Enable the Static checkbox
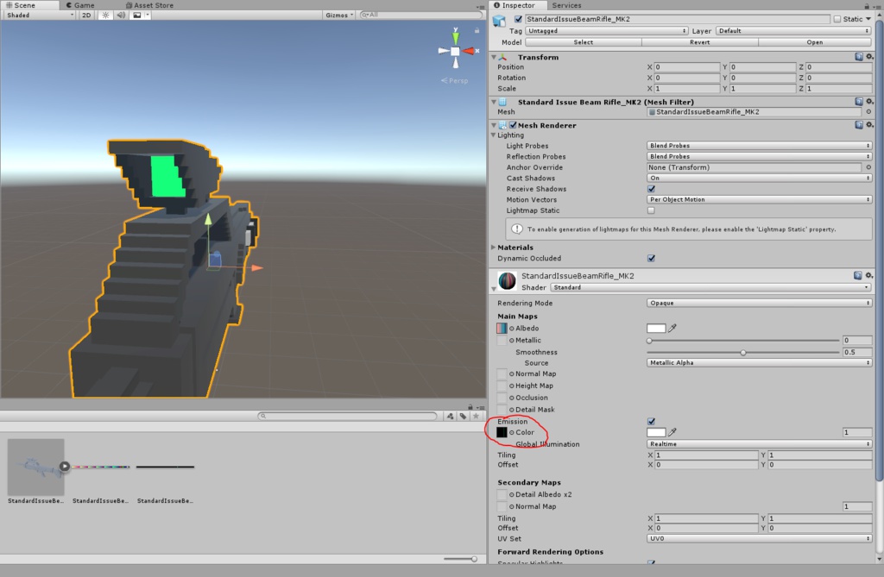 coord(837,19)
